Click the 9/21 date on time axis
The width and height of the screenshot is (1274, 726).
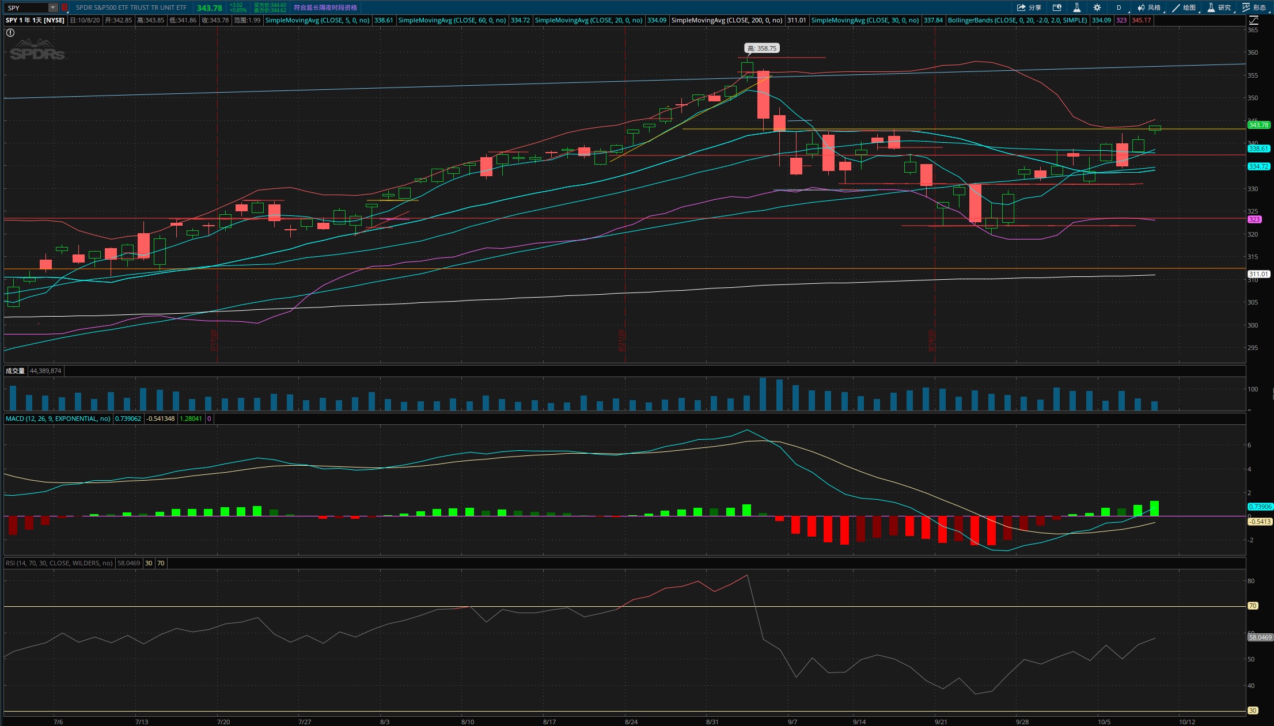click(x=941, y=721)
